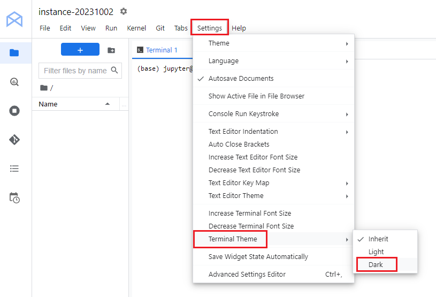Open the Table of Contents sidebar icon
The image size is (436, 297).
coord(14,169)
